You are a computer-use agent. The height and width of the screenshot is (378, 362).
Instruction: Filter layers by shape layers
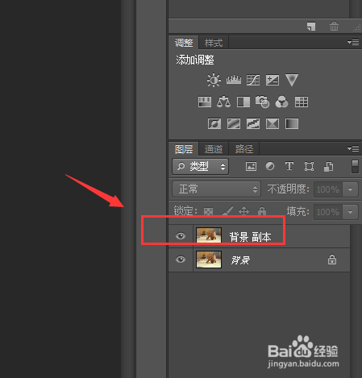[x=309, y=166]
